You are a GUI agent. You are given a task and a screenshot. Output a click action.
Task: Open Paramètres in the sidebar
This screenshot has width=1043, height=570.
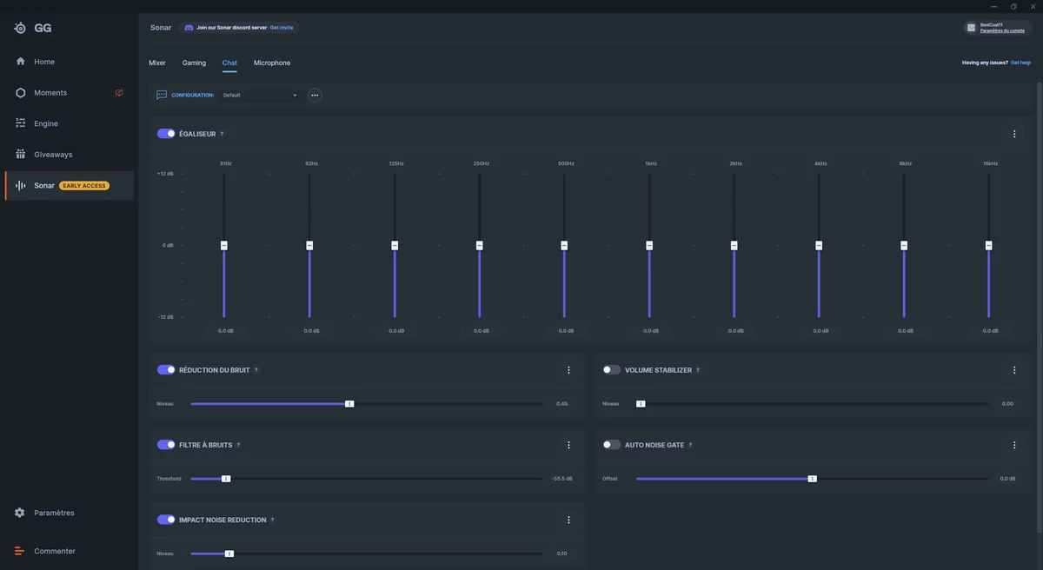(x=70, y=513)
